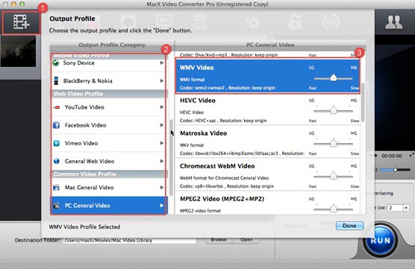Screen dimensions: 415x269
Task: Click the Browse button
Action: click(219, 240)
